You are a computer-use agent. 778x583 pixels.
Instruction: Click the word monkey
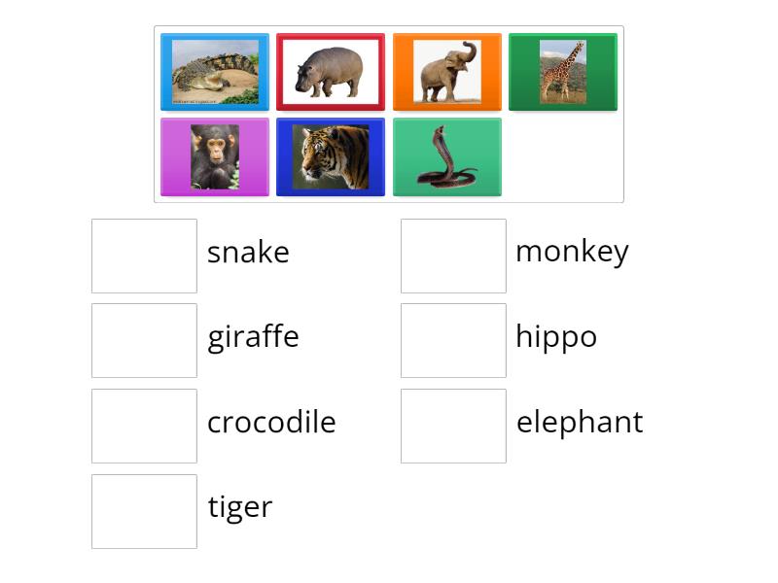point(572,251)
